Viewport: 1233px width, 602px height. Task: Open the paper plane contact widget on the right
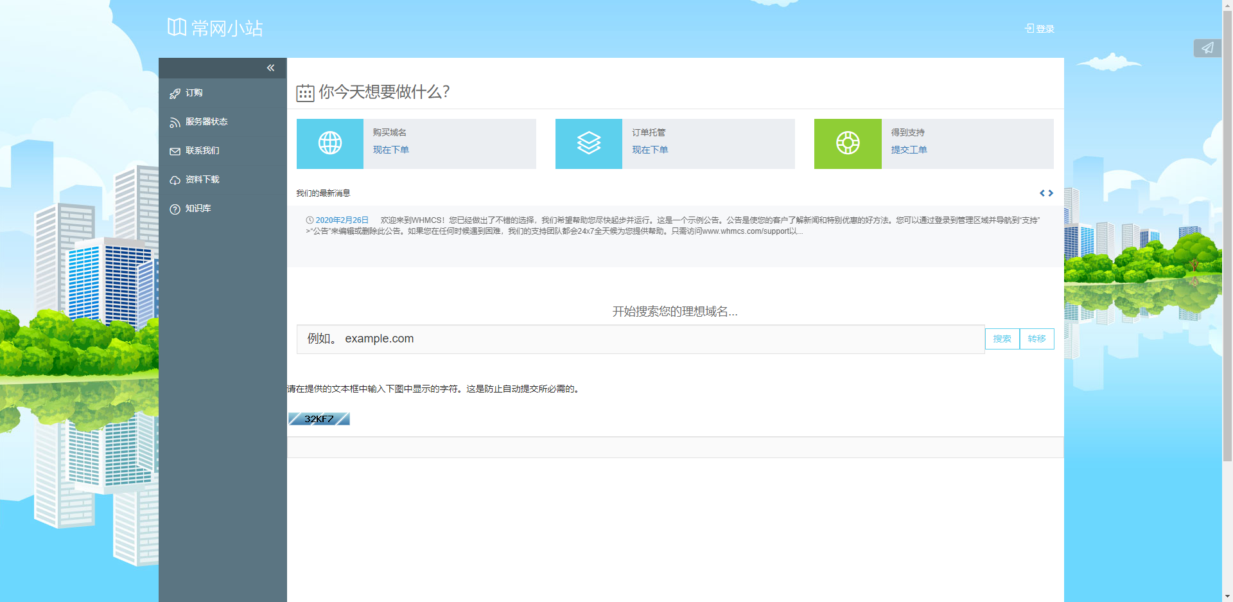click(x=1207, y=48)
